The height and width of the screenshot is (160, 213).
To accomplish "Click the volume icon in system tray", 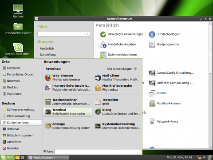I will coord(204,157).
